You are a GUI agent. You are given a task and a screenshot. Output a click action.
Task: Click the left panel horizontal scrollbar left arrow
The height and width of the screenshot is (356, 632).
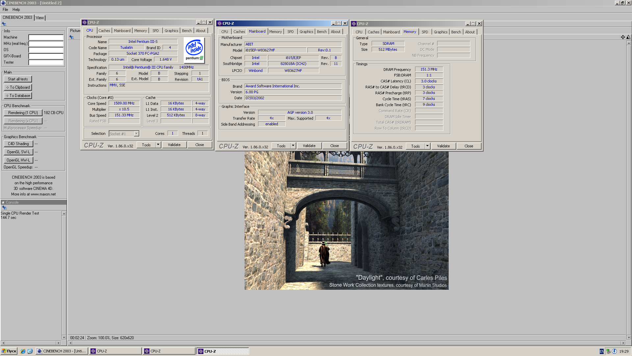(3, 343)
